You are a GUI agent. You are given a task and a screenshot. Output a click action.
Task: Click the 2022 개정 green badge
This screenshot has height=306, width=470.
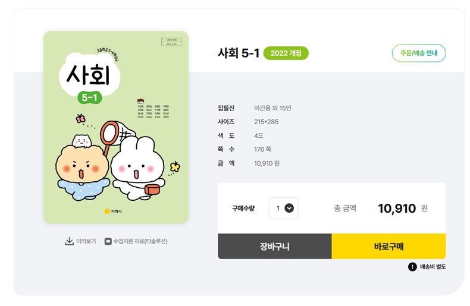coord(286,53)
